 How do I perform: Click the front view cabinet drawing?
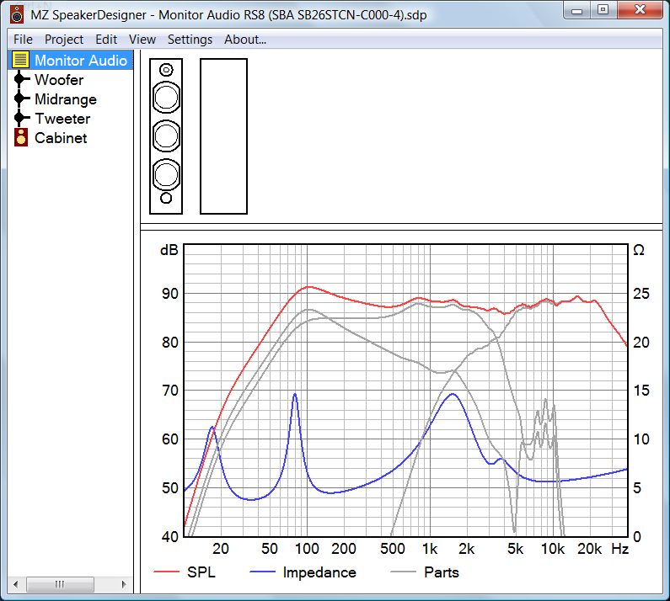(x=166, y=136)
